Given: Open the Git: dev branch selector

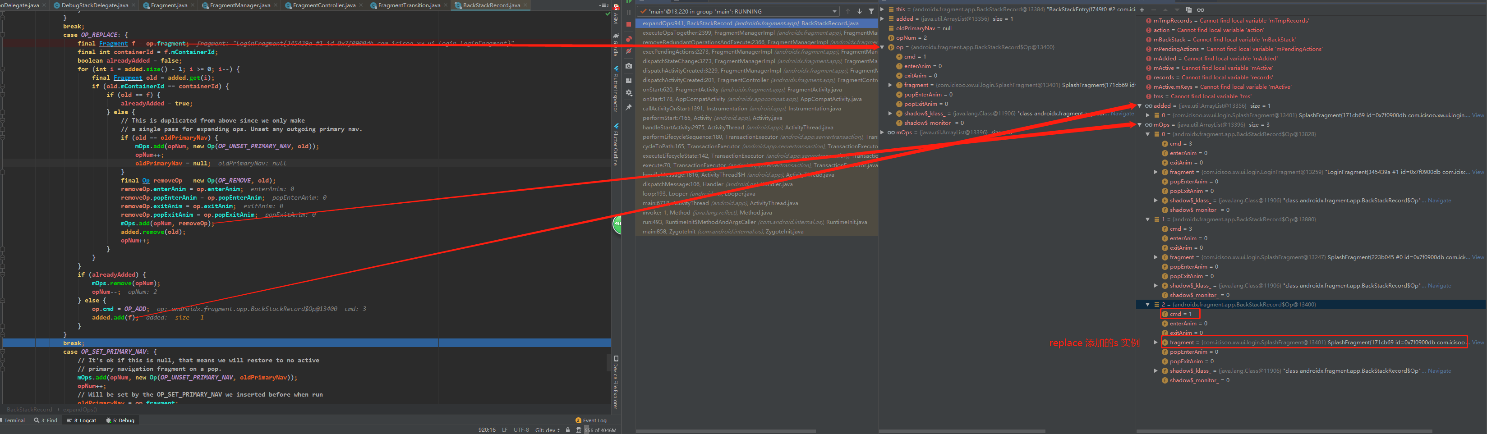Looking at the screenshot, I should (547, 429).
